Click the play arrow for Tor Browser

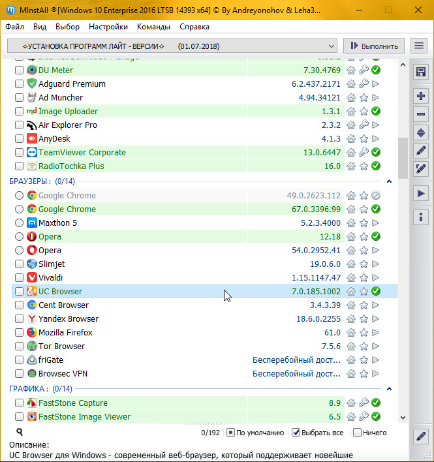(375, 346)
